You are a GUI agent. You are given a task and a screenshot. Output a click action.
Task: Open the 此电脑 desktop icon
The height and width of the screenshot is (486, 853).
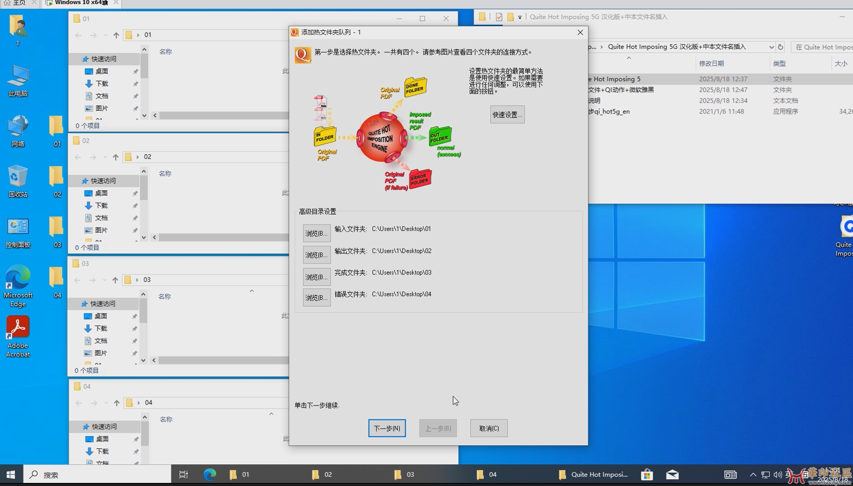[18, 81]
